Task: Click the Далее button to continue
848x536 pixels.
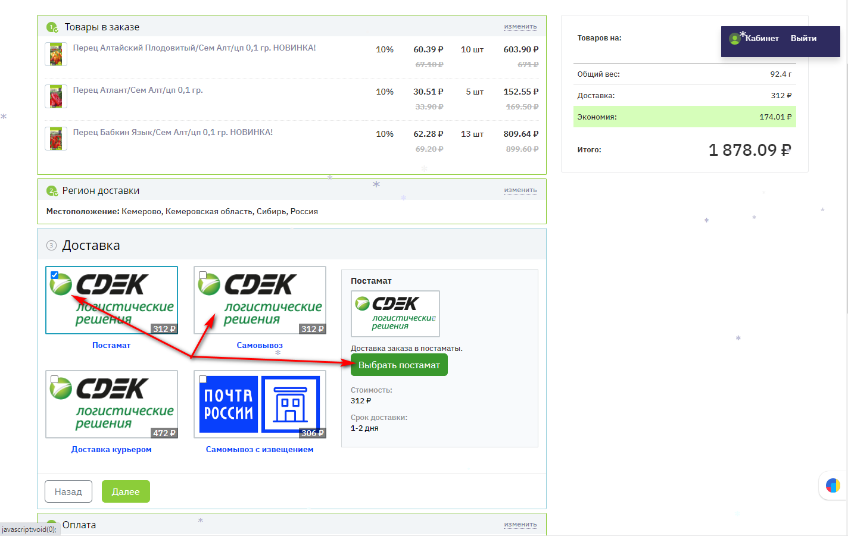Action: pyautogui.click(x=126, y=491)
